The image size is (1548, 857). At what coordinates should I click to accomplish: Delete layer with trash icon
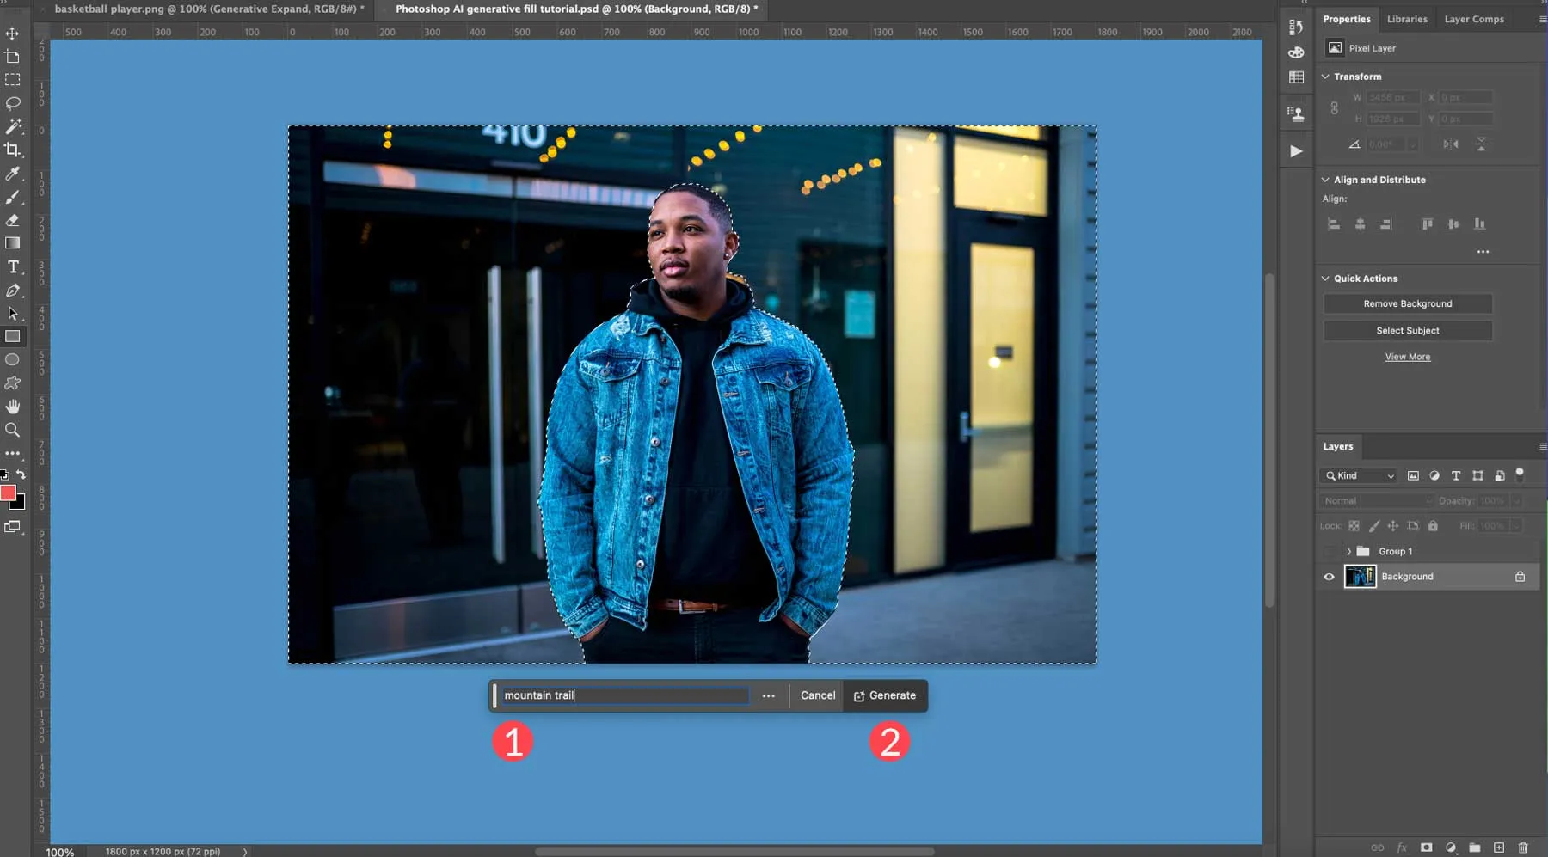pyautogui.click(x=1523, y=848)
